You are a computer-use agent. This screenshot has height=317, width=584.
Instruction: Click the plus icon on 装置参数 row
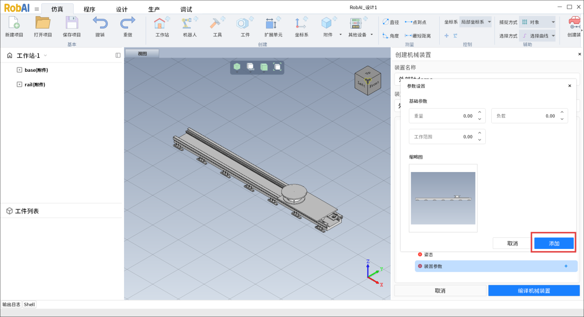[566, 266]
